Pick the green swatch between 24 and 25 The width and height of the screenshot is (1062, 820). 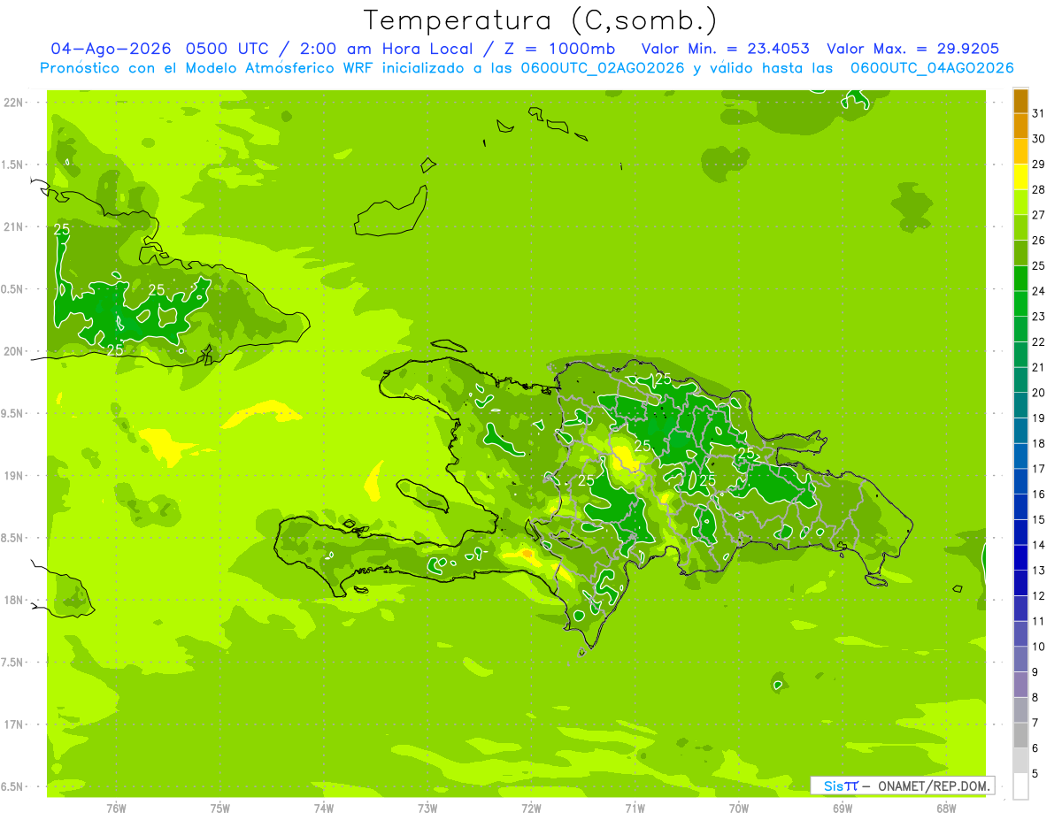click(1021, 279)
